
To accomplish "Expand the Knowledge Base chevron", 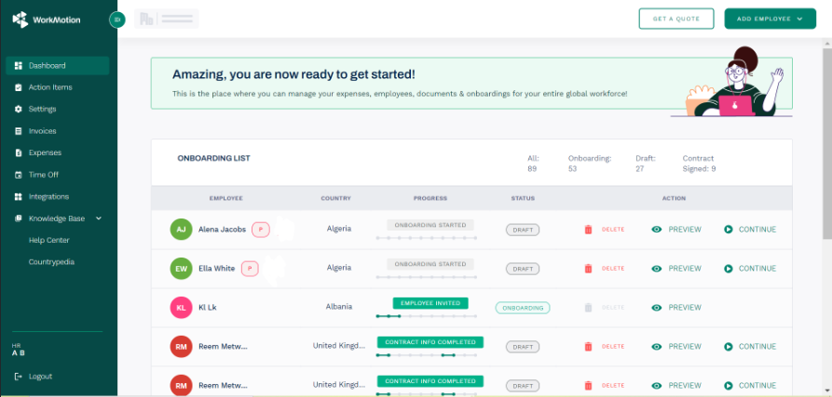I will tap(99, 218).
